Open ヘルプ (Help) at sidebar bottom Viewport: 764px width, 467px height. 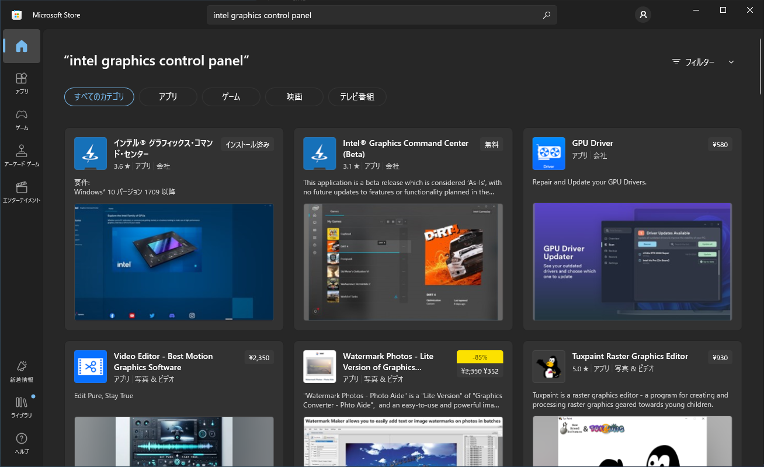[x=22, y=444]
